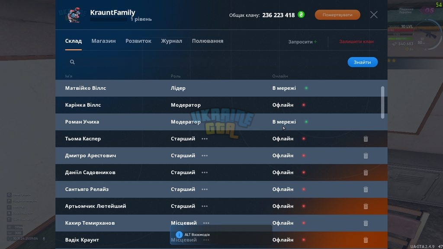Click the clan fund value 236 223 418
The height and width of the screenshot is (249, 443).
click(x=278, y=15)
